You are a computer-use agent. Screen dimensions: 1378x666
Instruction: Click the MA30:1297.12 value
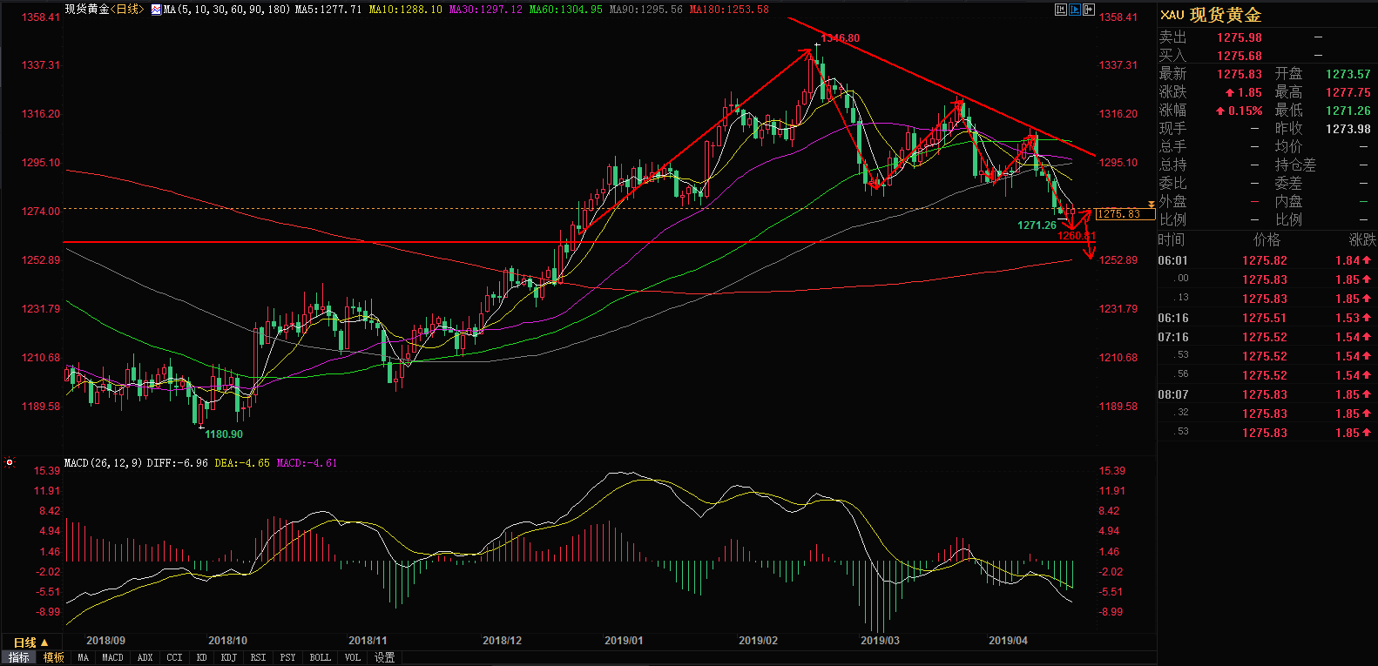[x=485, y=10]
